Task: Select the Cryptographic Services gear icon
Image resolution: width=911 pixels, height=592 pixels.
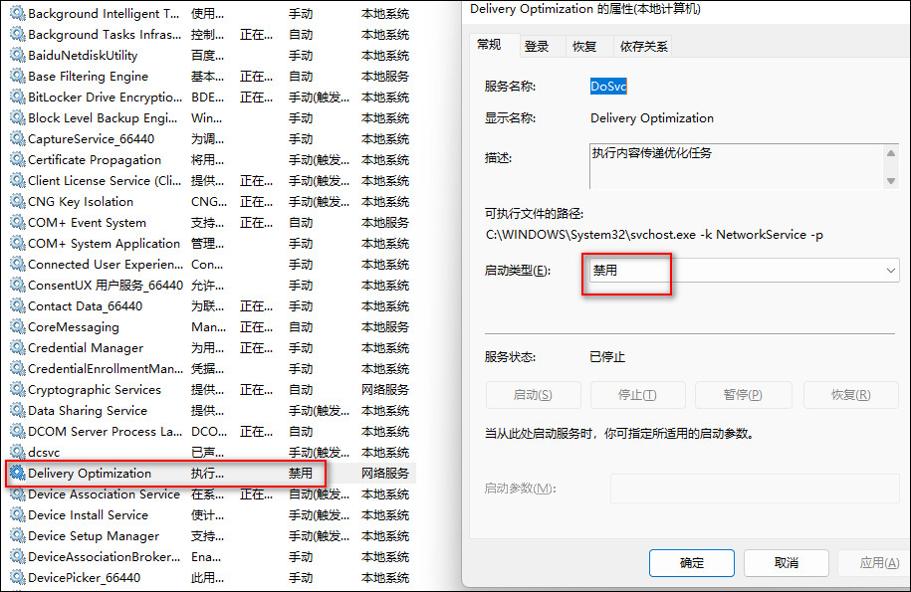Action: (18, 389)
